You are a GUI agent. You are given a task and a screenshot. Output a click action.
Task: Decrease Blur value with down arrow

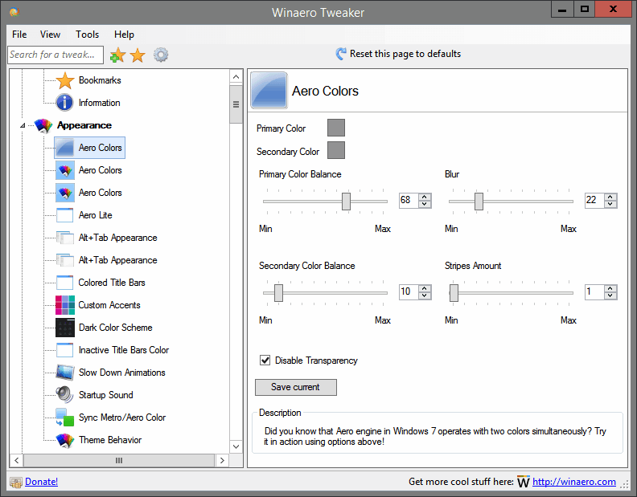click(610, 204)
